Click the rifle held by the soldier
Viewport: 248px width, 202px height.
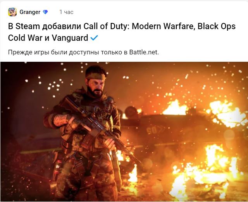[101, 129]
